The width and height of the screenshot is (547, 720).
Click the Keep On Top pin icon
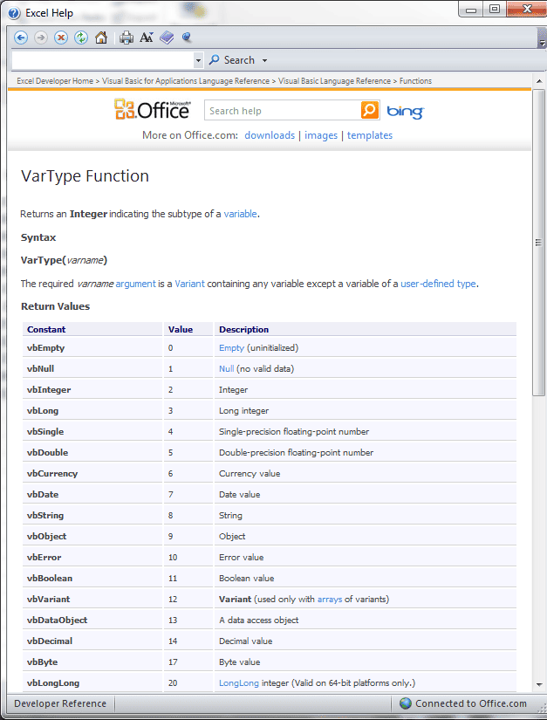(187, 38)
